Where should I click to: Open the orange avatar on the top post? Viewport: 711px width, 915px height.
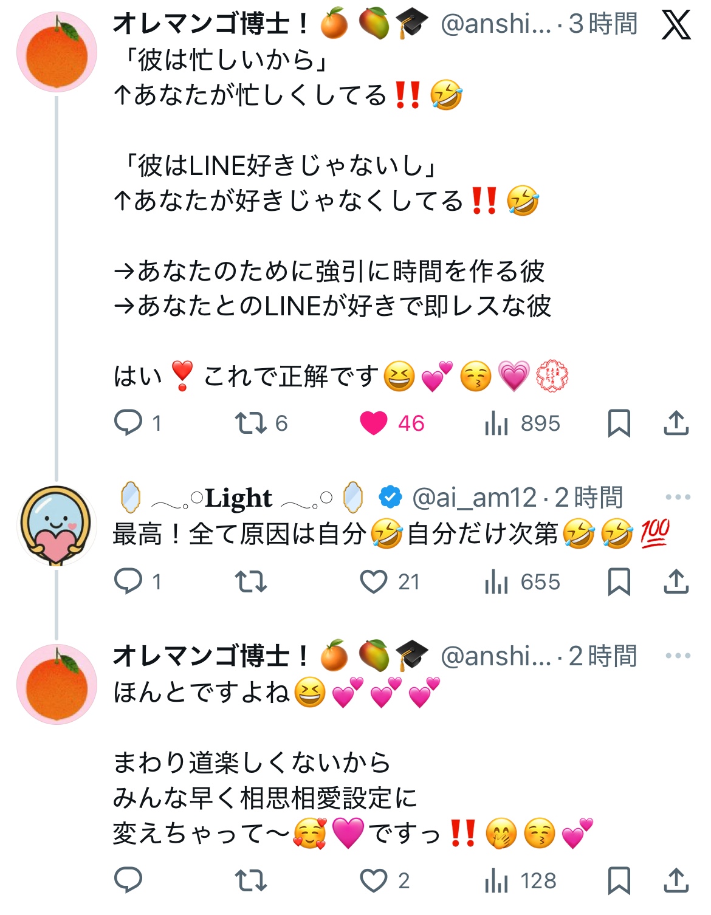[57, 52]
